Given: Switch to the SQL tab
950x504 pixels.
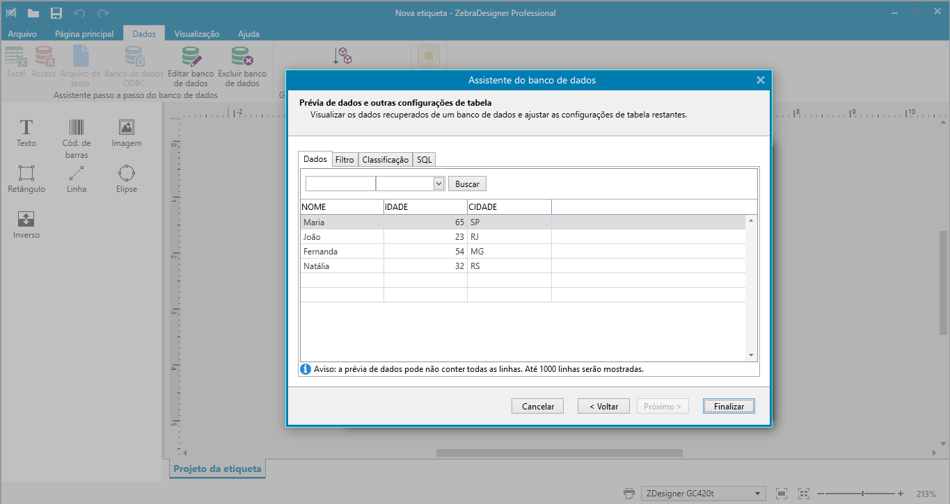Looking at the screenshot, I should 425,159.
